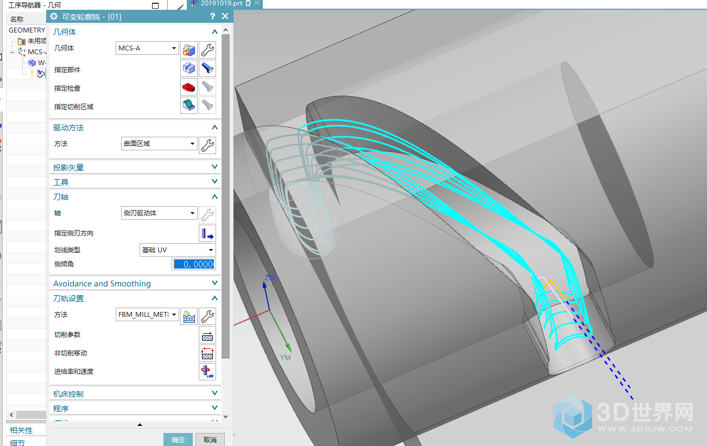Click the help question mark in the dialog title bar
Screen dimensions: 707x446
tap(213, 16)
